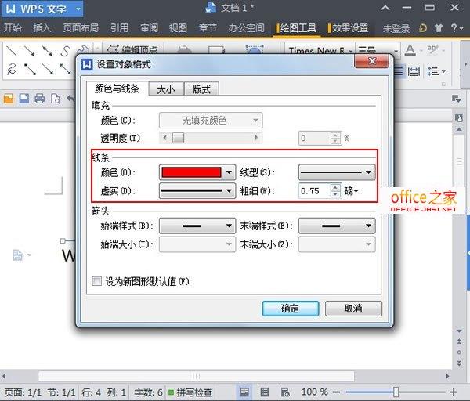Select the S-curve shape tool
470x401 pixels.
coord(65,51)
